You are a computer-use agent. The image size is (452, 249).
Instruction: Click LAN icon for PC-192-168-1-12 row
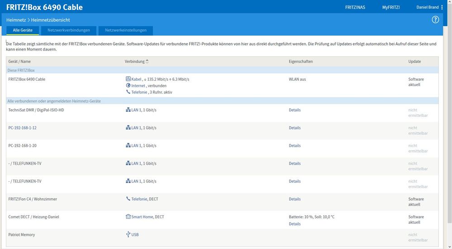click(x=128, y=128)
